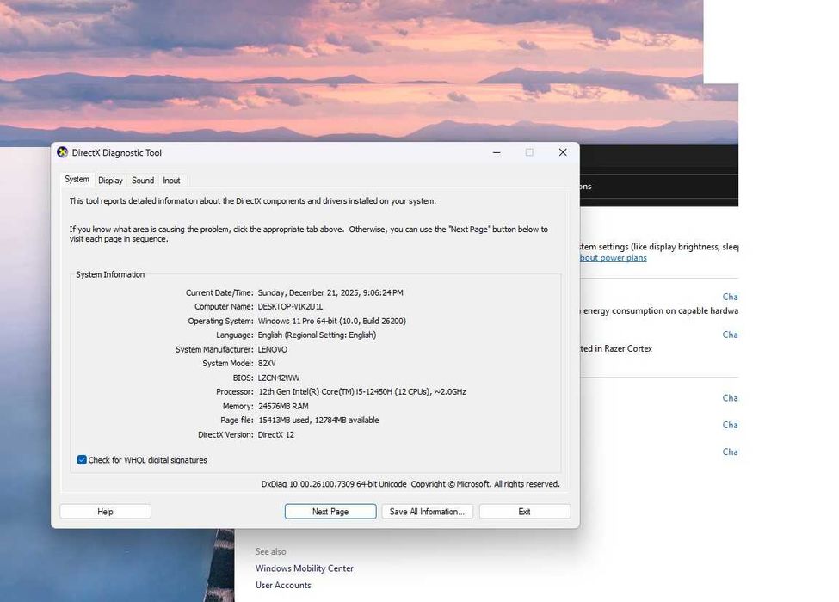Click the Cha link beside Razer Cortex text
The image size is (839, 602).
(x=730, y=335)
